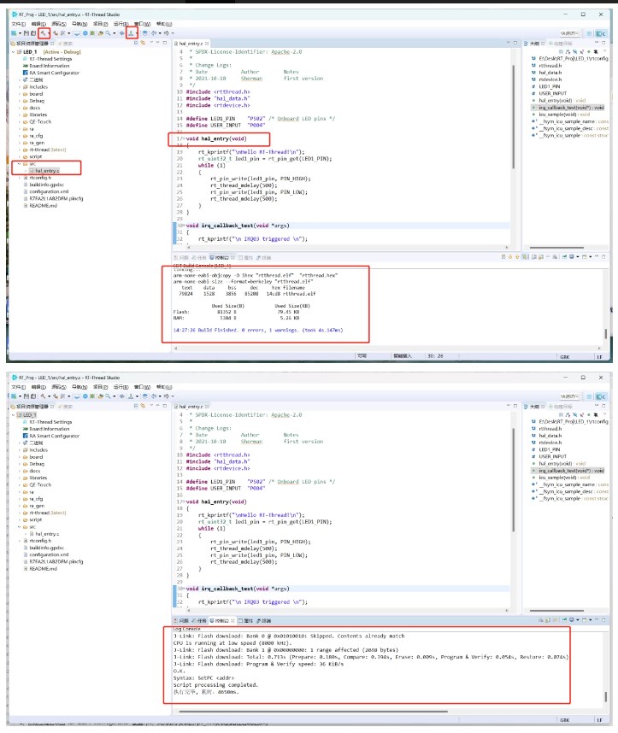Click the link with editor icon in top project explorer
The image size is (618, 733).
[143, 43]
